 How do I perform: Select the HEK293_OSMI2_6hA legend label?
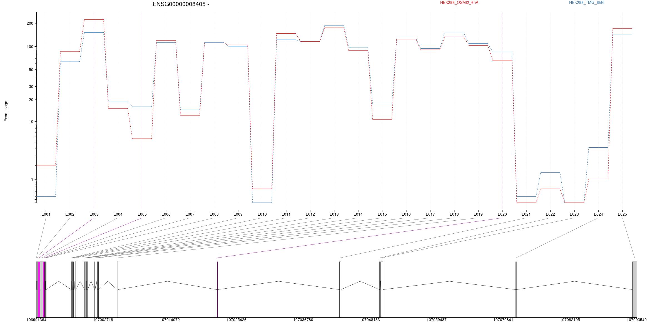click(x=459, y=2)
